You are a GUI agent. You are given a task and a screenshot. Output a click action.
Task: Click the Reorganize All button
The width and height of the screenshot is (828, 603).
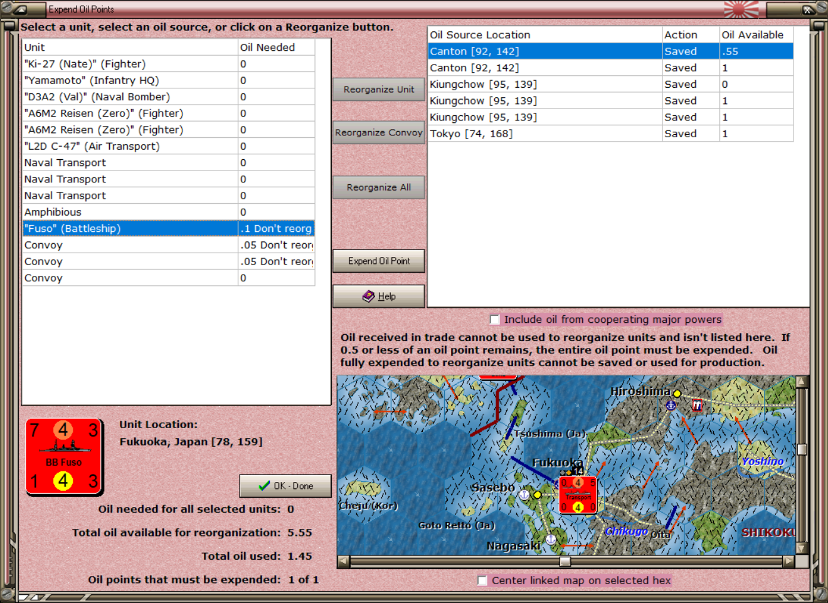click(x=379, y=187)
